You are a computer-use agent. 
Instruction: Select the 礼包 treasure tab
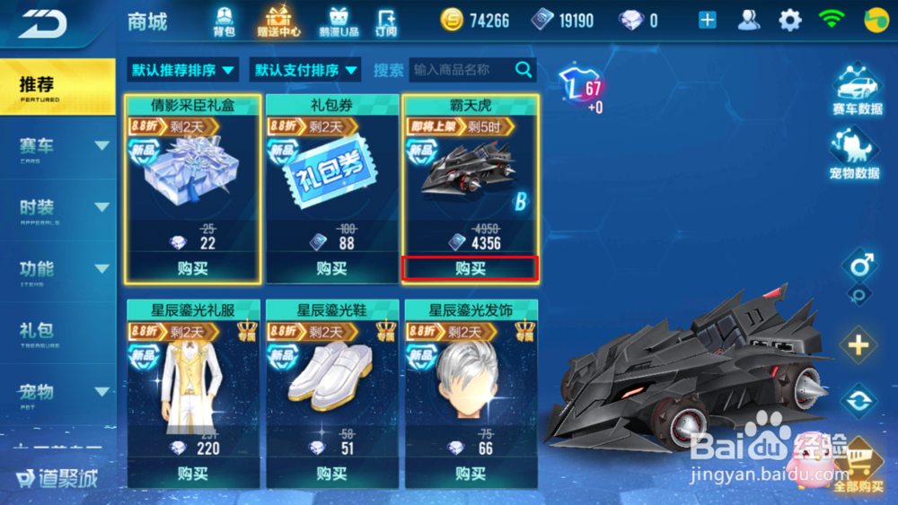(57, 334)
